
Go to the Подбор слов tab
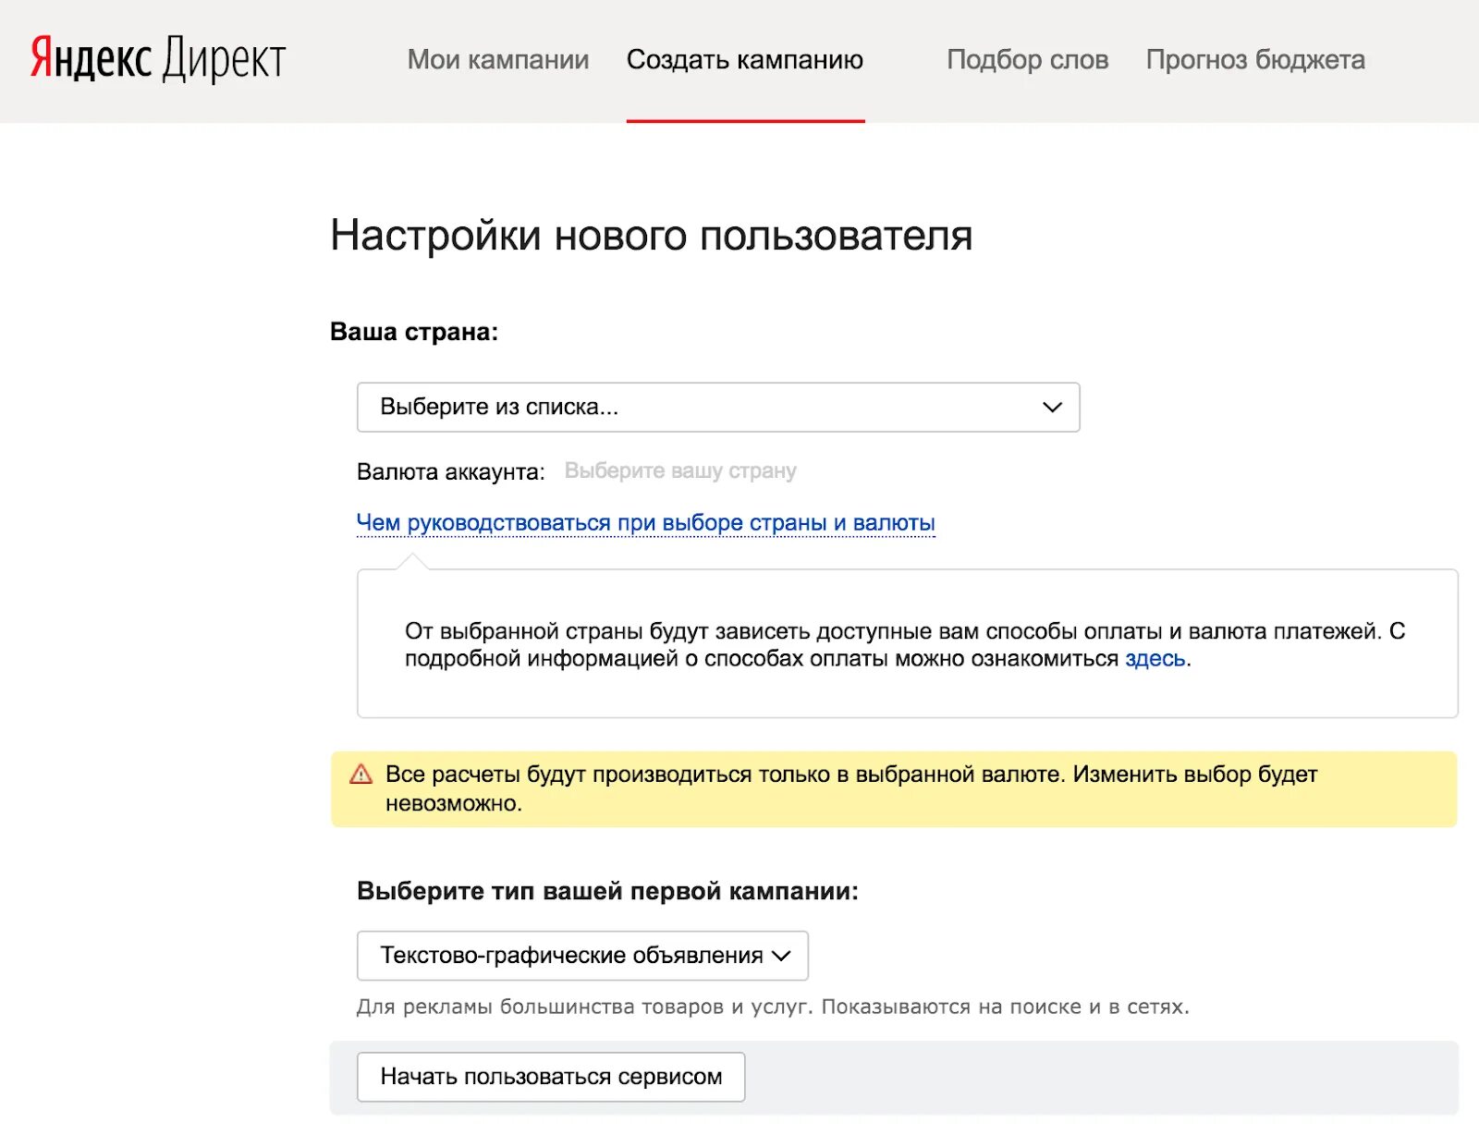click(x=1028, y=60)
